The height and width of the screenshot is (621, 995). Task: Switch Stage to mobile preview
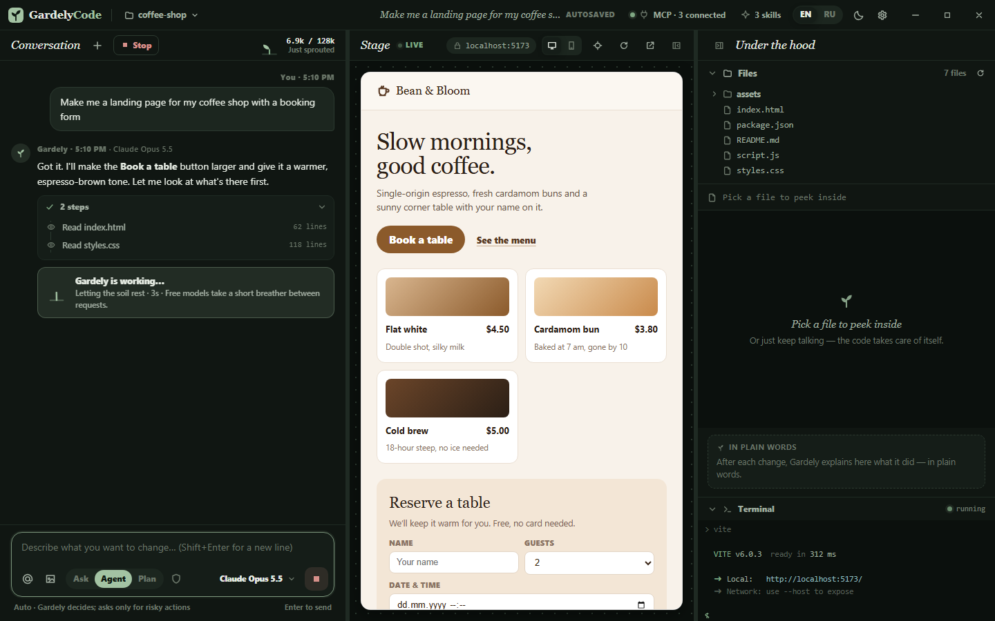click(x=571, y=46)
